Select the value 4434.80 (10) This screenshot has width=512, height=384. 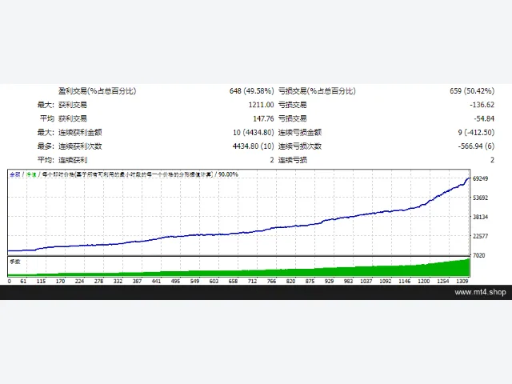[253, 146]
